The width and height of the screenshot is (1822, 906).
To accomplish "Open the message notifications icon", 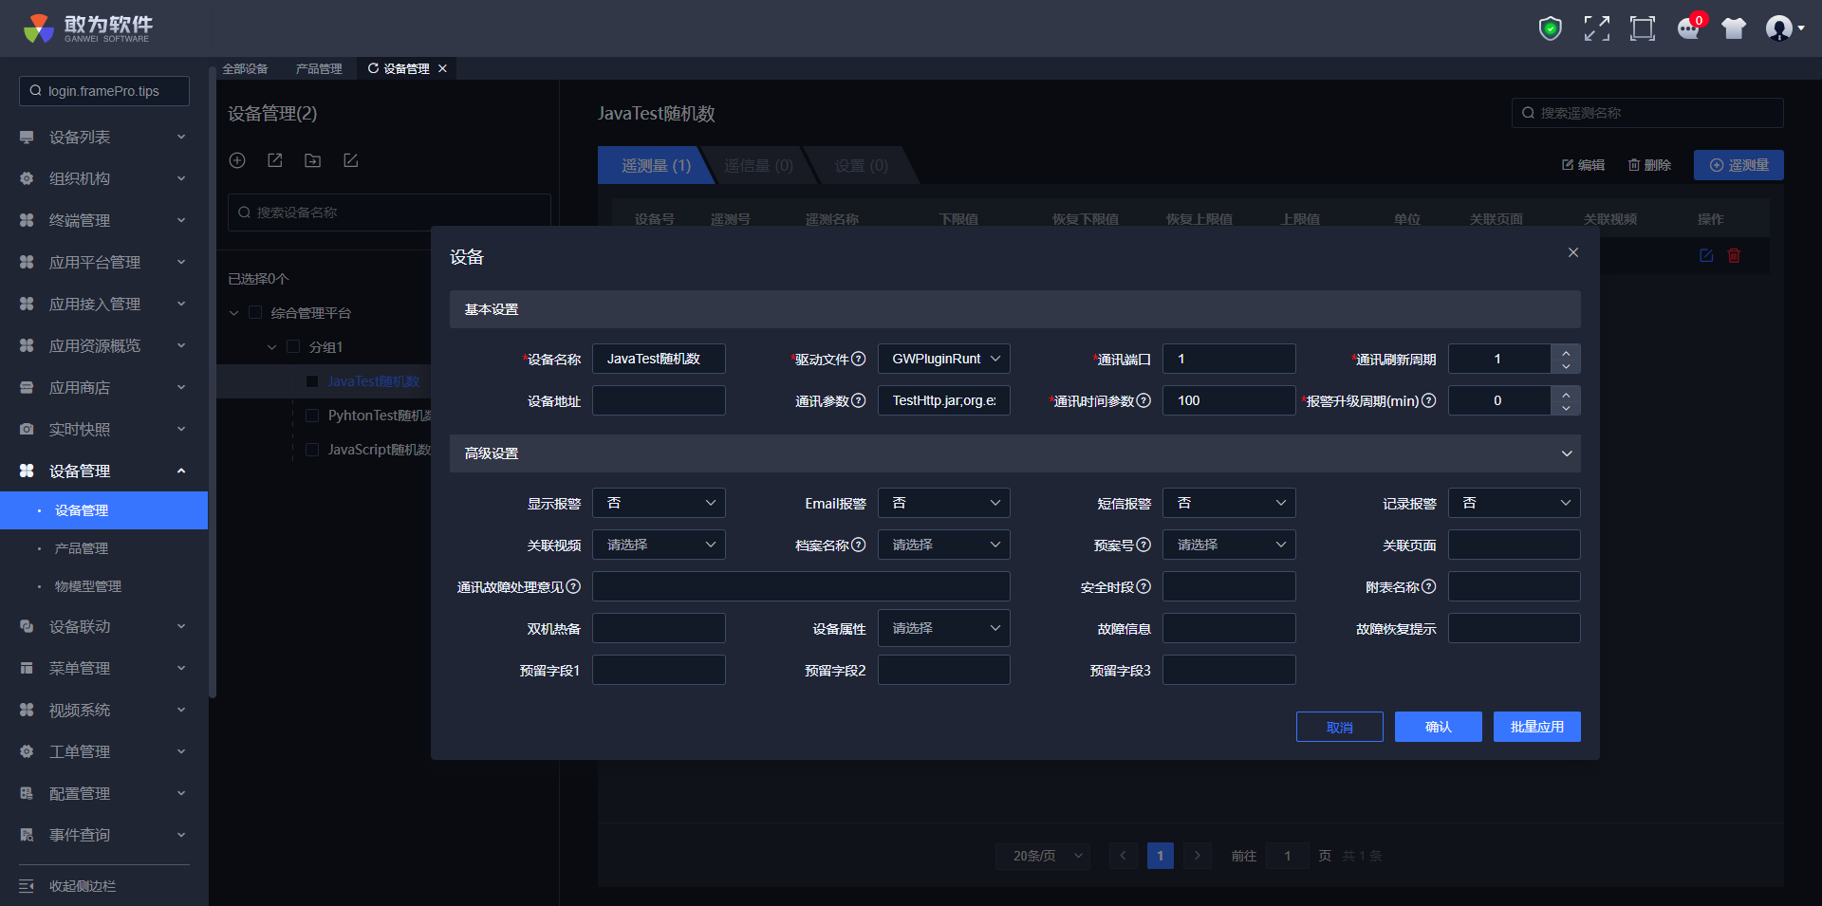I will tap(1688, 28).
